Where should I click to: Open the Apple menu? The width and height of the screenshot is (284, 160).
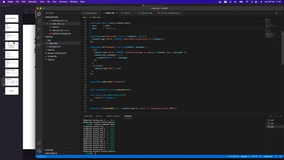(4, 2)
